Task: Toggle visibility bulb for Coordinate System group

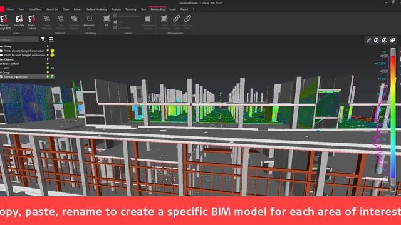Action: [48, 64]
